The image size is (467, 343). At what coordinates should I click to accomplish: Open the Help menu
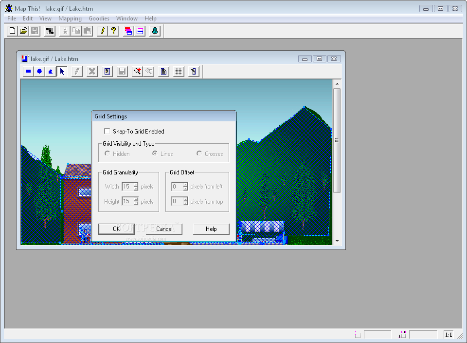coord(150,19)
